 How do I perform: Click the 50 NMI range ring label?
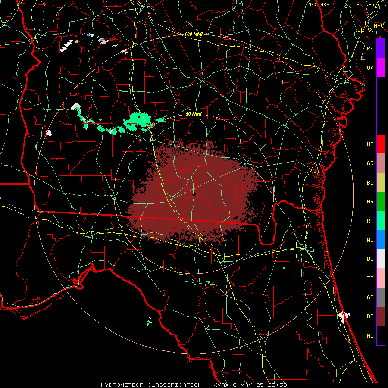tap(194, 114)
